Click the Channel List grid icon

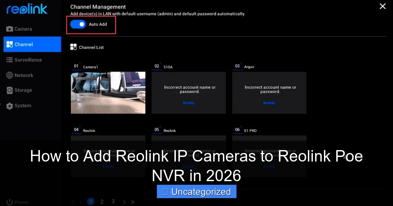click(73, 47)
